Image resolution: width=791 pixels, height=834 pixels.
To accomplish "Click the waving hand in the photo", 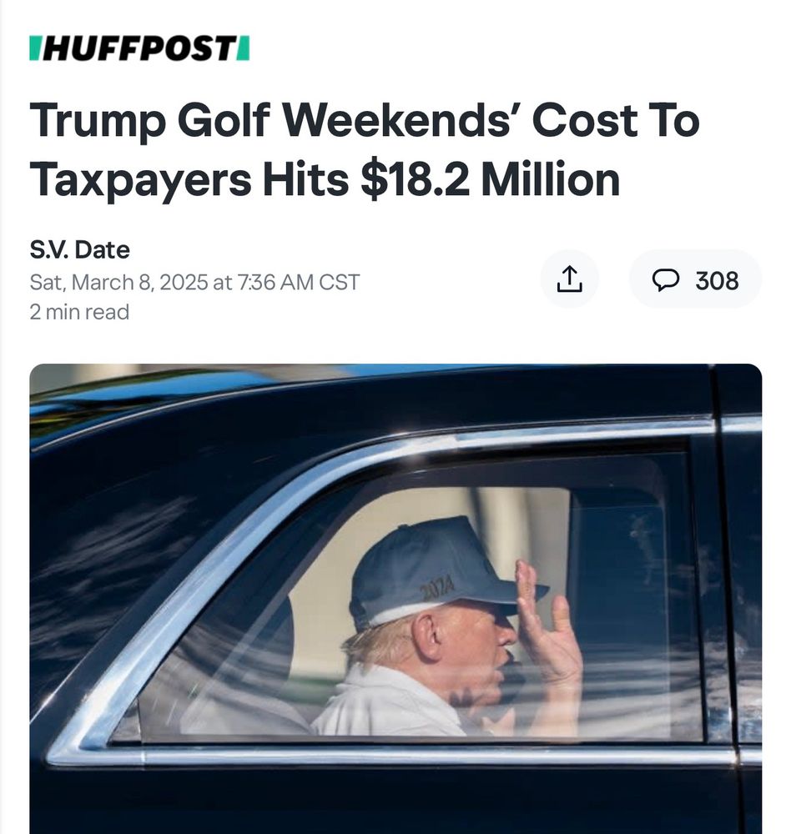I will (546, 625).
